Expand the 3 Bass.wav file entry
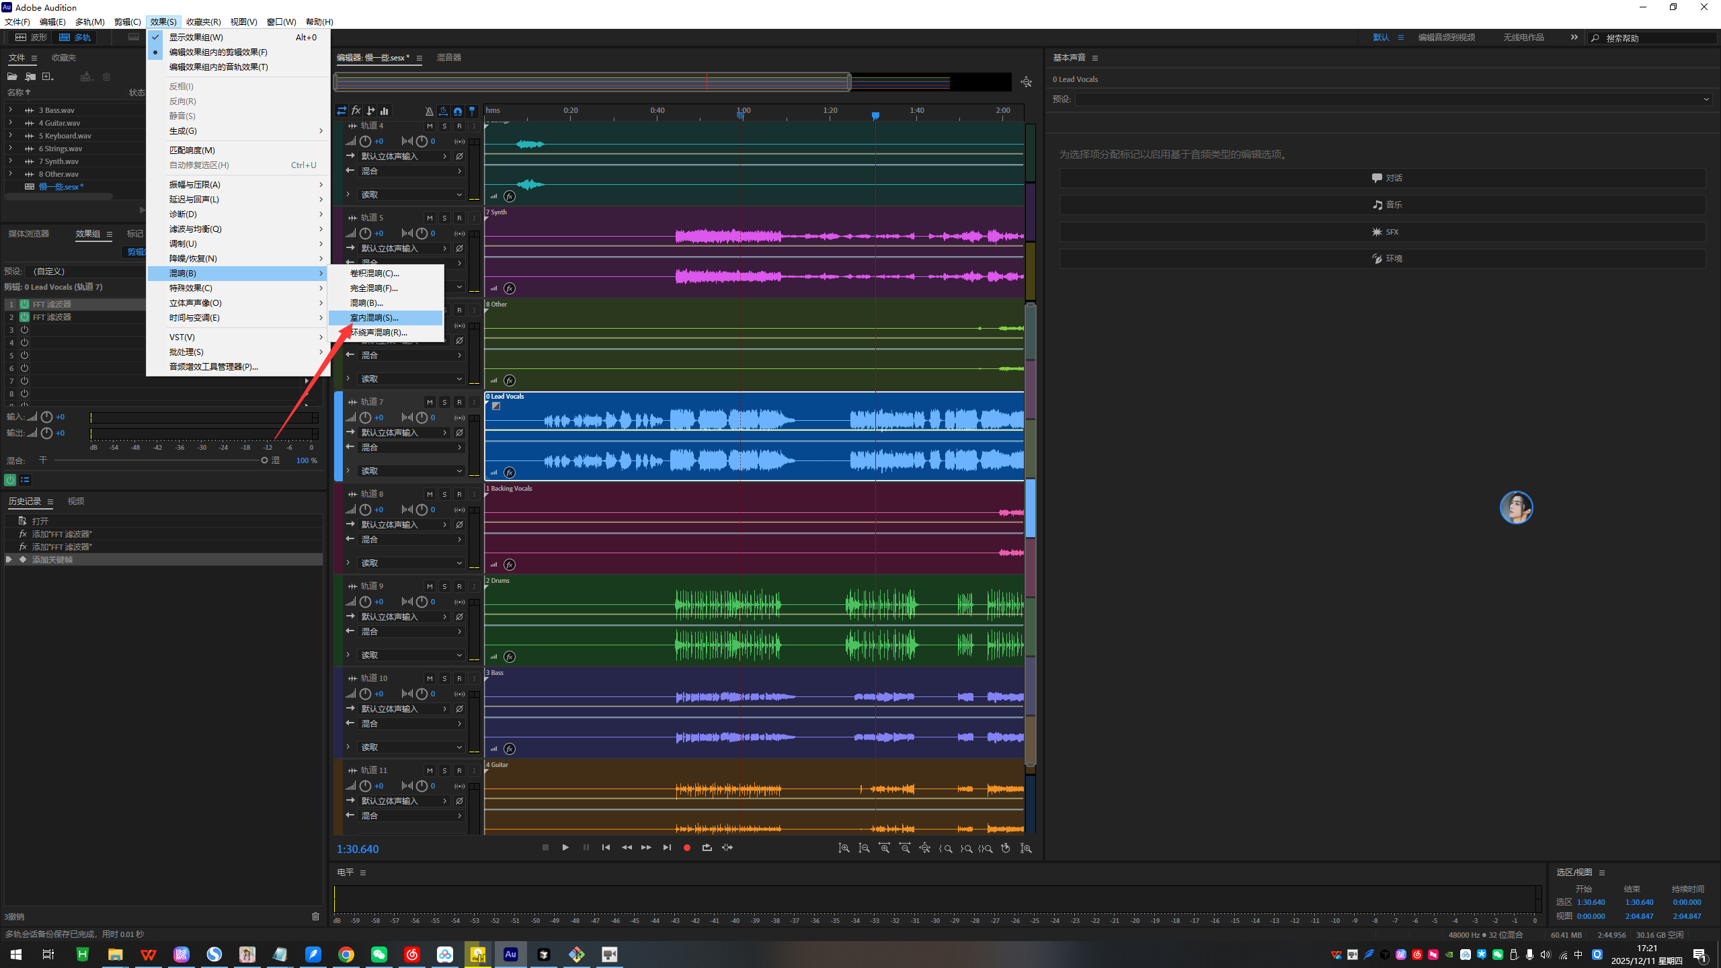 coord(10,110)
